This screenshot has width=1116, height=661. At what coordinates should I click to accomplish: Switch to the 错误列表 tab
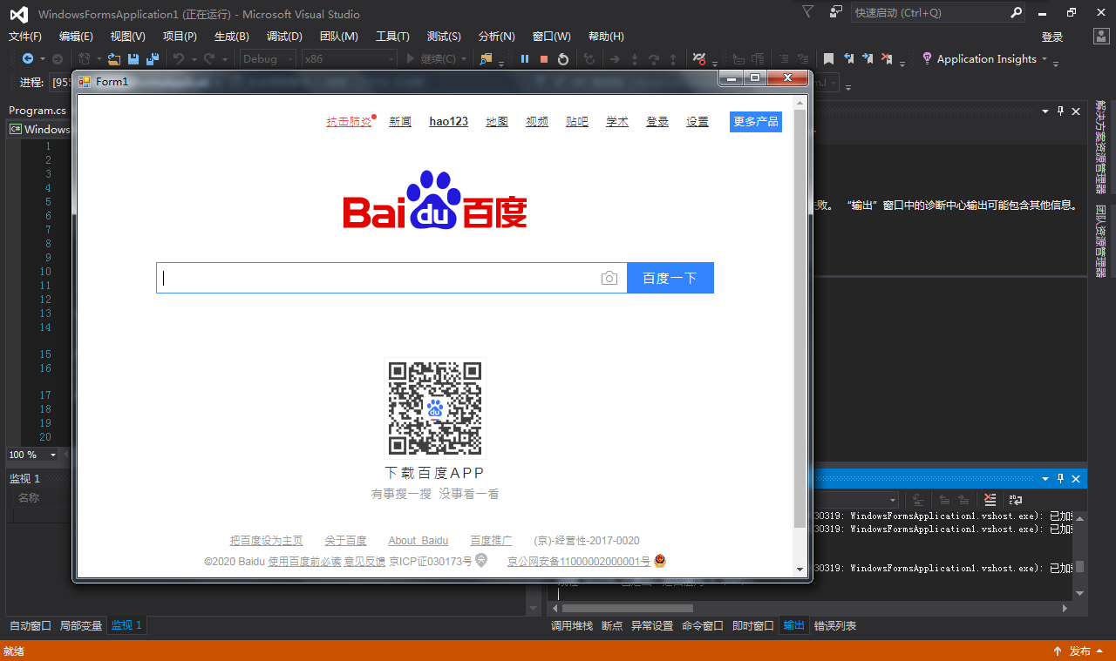(834, 626)
